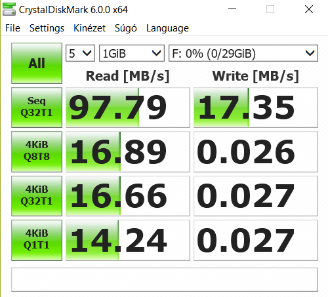Open the test count dropdown showing 5
Image resolution: width=328 pixels, height=297 pixels.
[80, 53]
